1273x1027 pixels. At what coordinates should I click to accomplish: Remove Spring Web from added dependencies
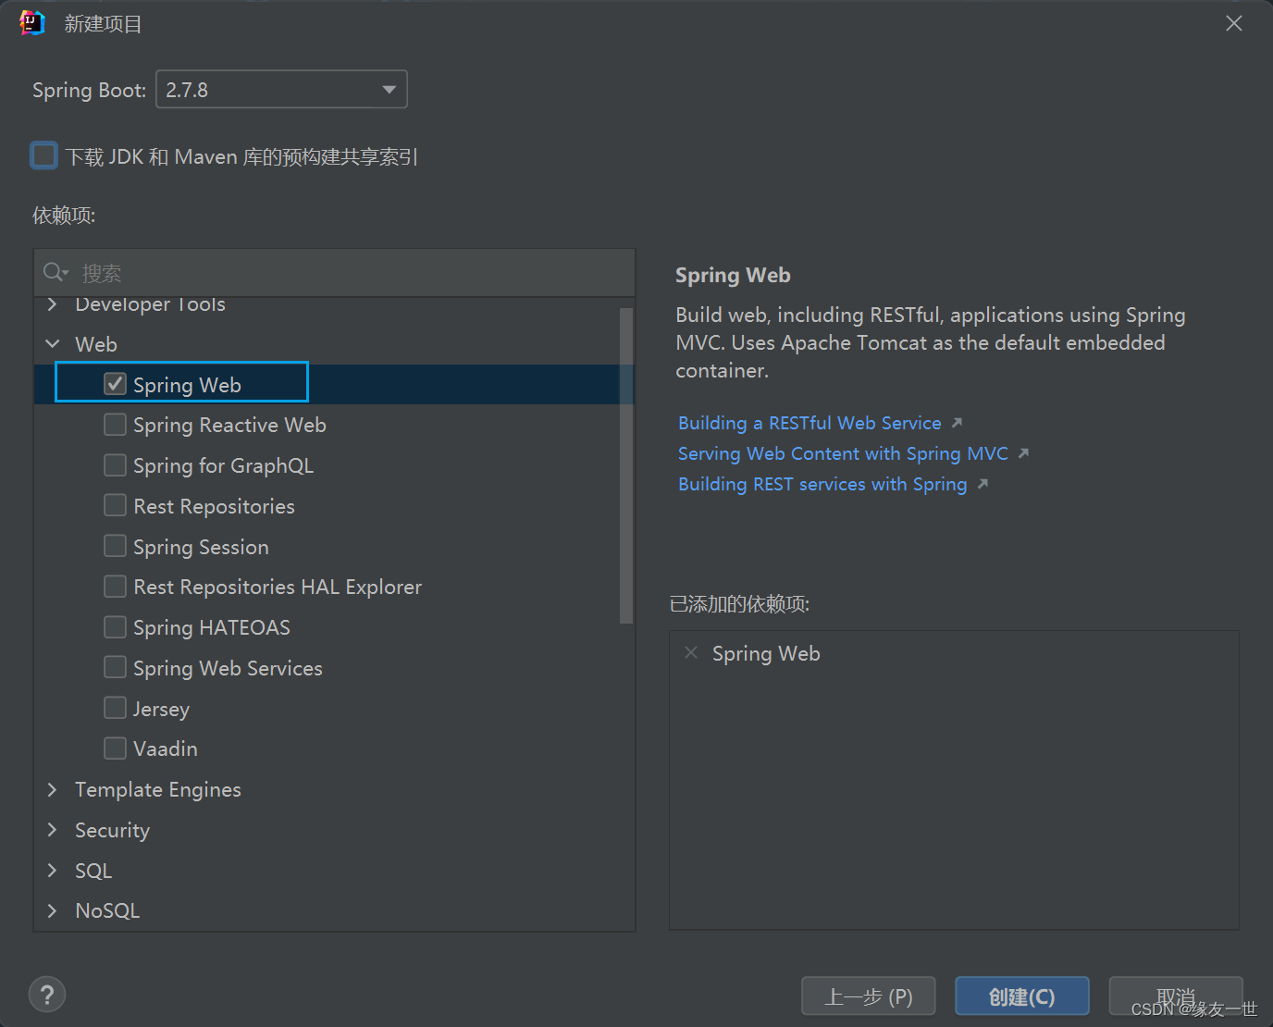click(690, 652)
